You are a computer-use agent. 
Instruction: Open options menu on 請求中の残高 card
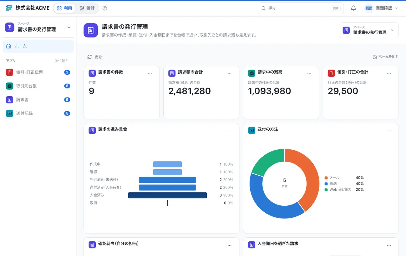point(309,74)
